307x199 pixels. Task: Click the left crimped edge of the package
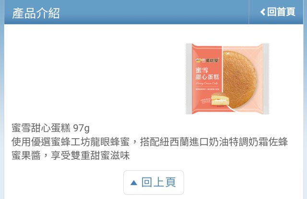(x=189, y=79)
